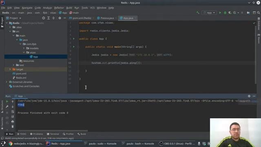Open the Refactor menu
This screenshot has width=261, height=147.
pyautogui.click(x=59, y=8)
